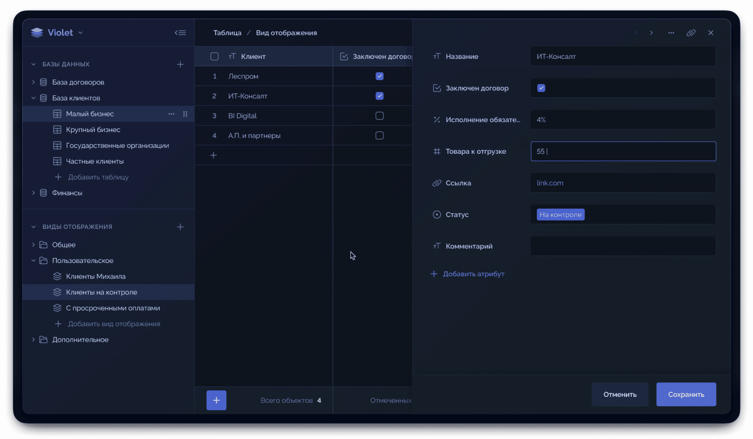Open the three-dot more options menu in the panel header
Screen dimensions: 753x439
(671, 33)
